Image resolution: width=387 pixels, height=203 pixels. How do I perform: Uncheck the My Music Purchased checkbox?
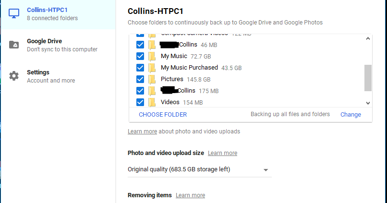(x=140, y=68)
